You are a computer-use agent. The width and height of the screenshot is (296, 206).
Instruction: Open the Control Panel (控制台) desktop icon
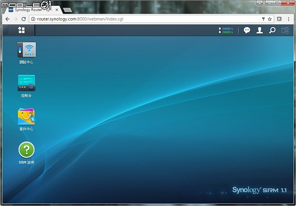click(26, 83)
